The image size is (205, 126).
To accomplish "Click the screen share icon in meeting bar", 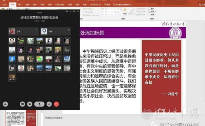I will (x=22, y=103).
